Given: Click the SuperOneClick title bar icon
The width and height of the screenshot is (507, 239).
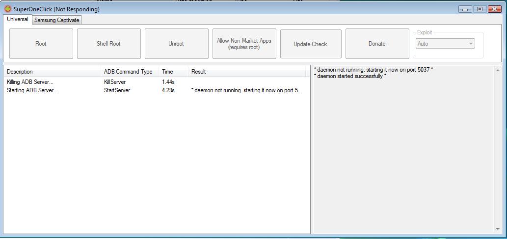Looking at the screenshot, I should click(8, 9).
